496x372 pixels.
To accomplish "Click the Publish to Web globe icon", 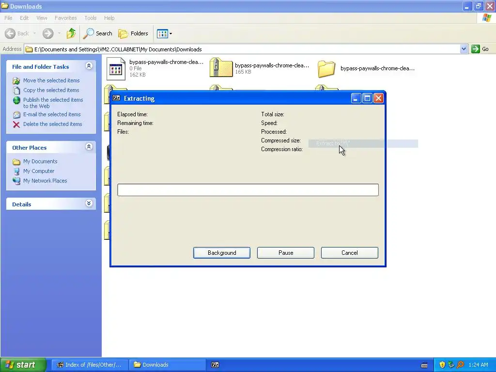I will click(x=16, y=101).
